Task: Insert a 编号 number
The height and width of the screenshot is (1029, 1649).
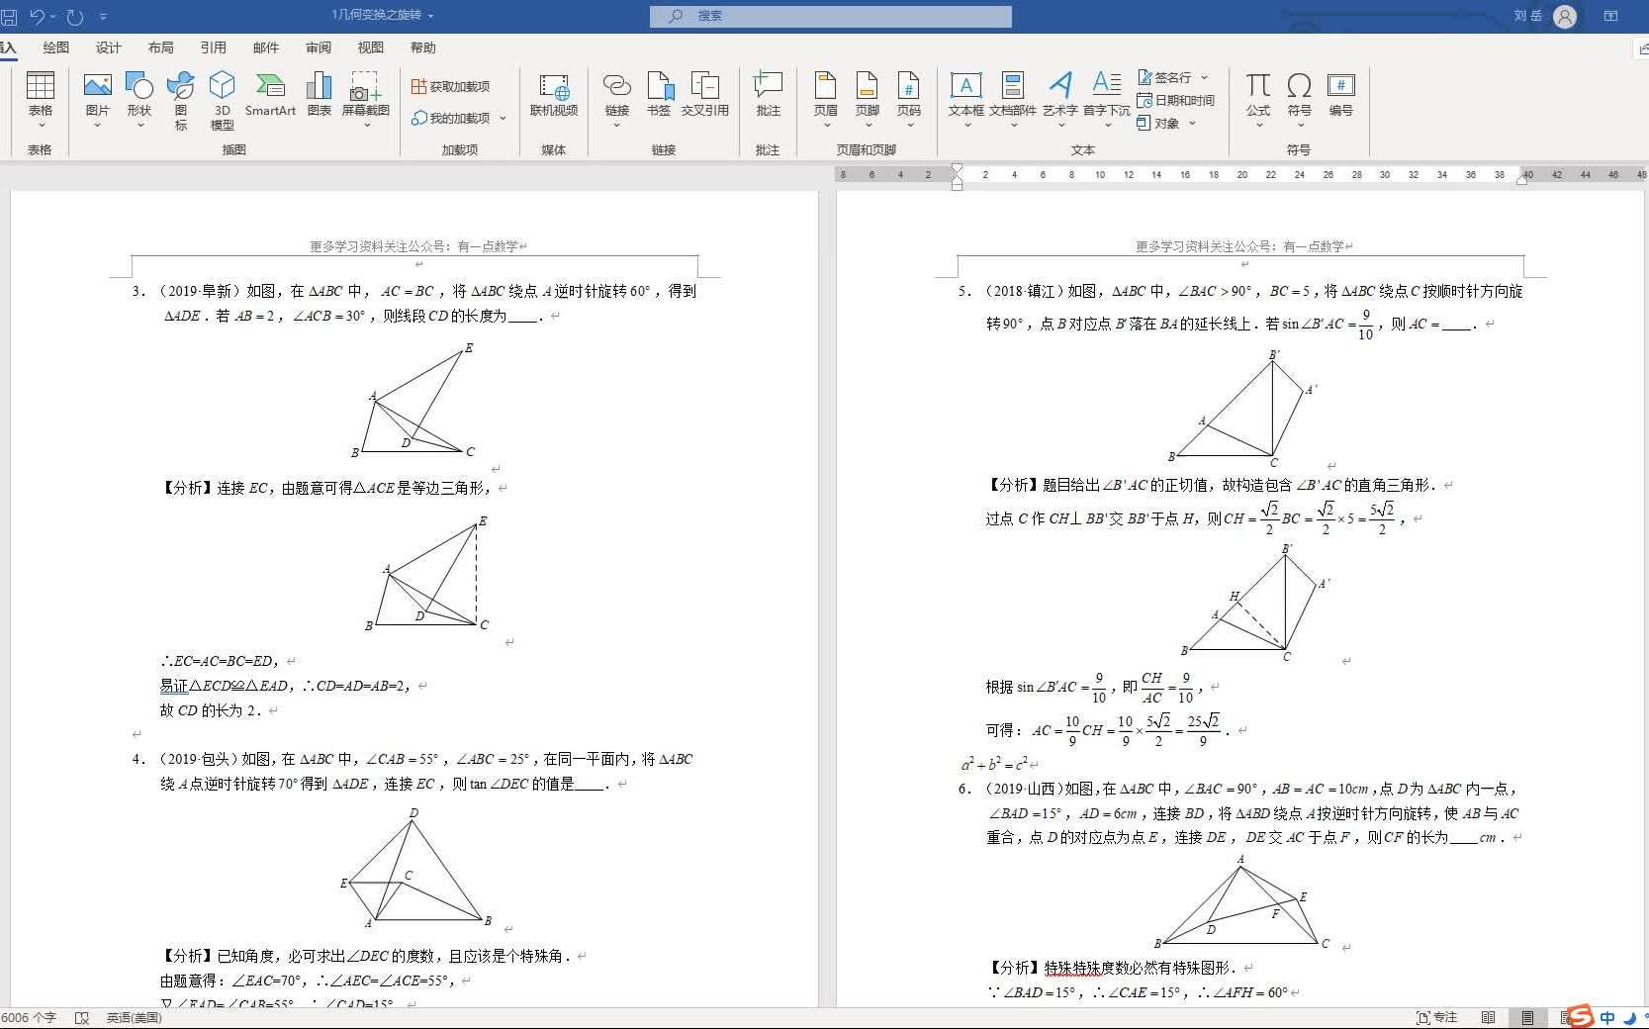Action: click(x=1341, y=95)
